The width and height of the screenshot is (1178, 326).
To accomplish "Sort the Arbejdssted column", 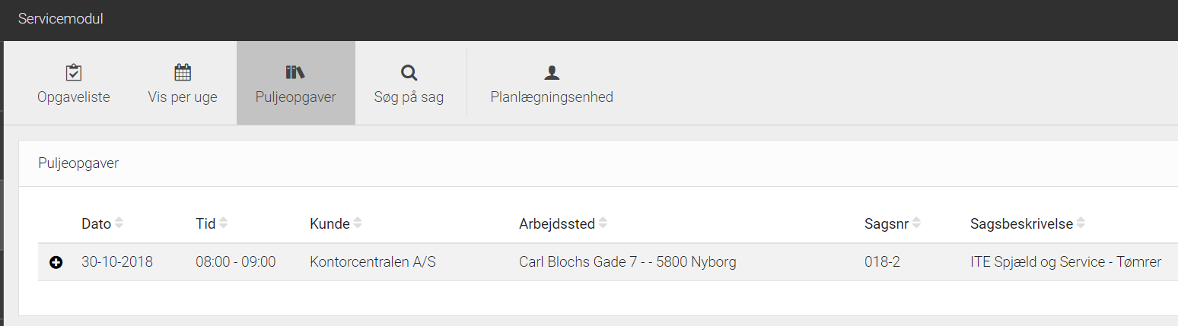I will (x=603, y=223).
